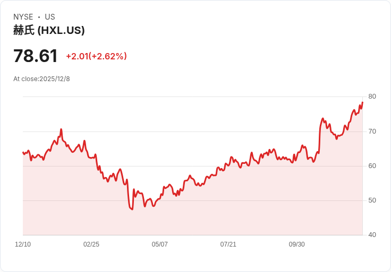The height and width of the screenshot is (272, 391).
Task: Click the 70 price axis label
Action: point(372,131)
